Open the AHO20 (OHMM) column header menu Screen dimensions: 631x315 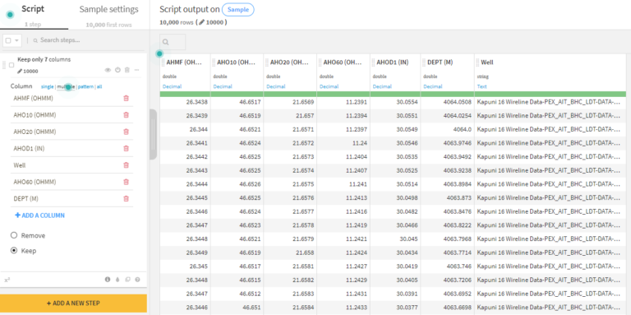point(289,63)
